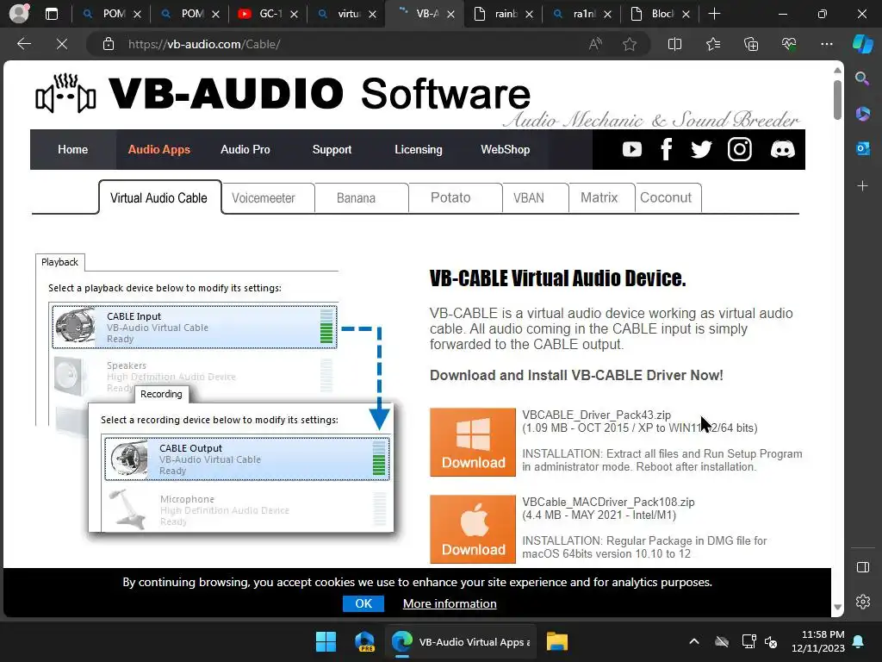Open a new browser tab
Screen dimensions: 882x662
(714, 14)
